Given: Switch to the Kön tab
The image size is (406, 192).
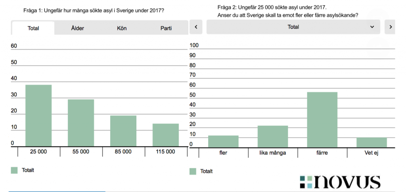Looking at the screenshot, I should tap(122, 29).
